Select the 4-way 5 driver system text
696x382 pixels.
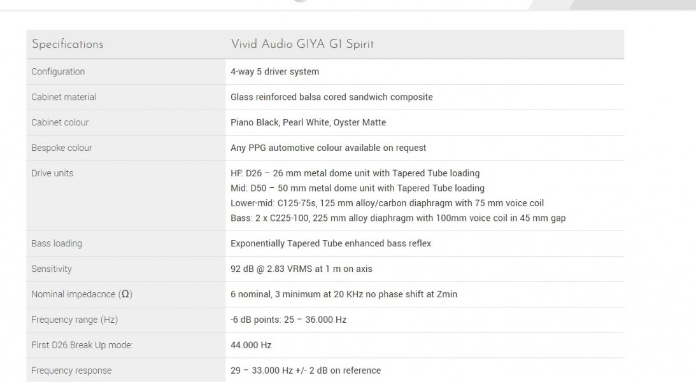coord(274,71)
